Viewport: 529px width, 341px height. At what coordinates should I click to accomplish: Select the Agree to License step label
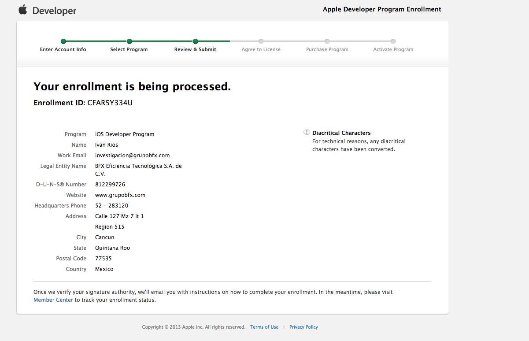[261, 49]
